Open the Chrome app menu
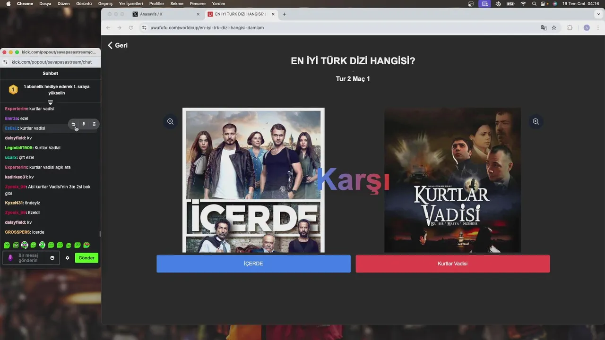This screenshot has width=605, height=340. click(25, 4)
